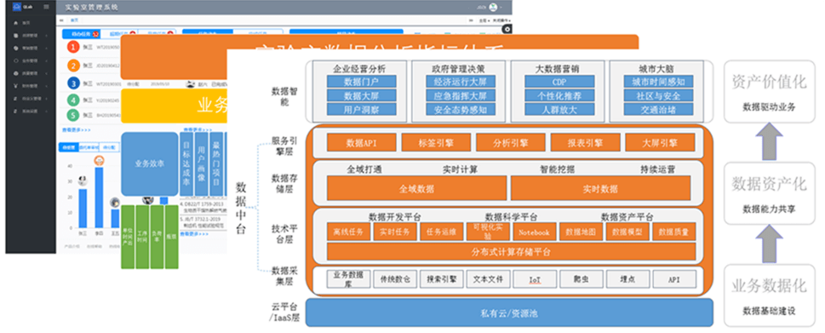This screenshot has width=825, height=333.
Task: Select the 待受理 tab above the bar chart
Action: [x=68, y=148]
